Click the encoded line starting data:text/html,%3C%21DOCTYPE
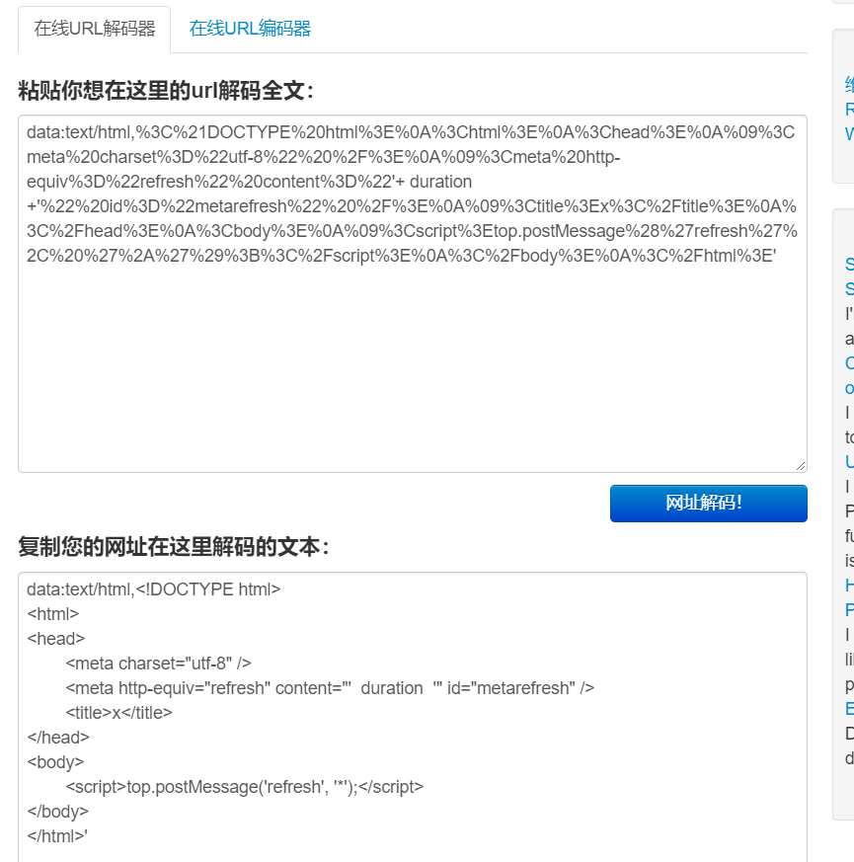Screen dimensions: 854x862 click(x=411, y=132)
